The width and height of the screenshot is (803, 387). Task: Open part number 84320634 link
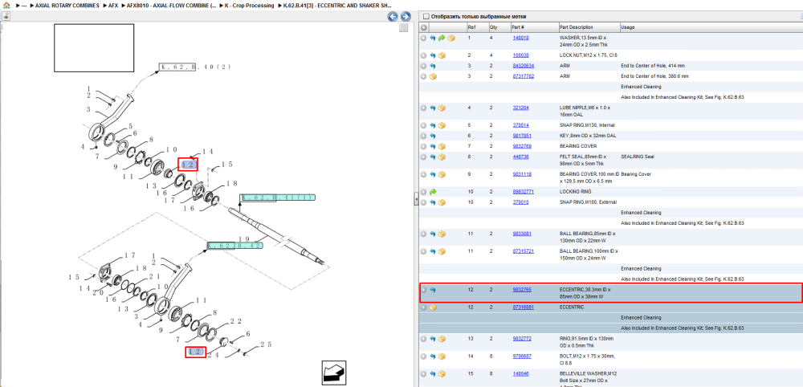[524, 66]
